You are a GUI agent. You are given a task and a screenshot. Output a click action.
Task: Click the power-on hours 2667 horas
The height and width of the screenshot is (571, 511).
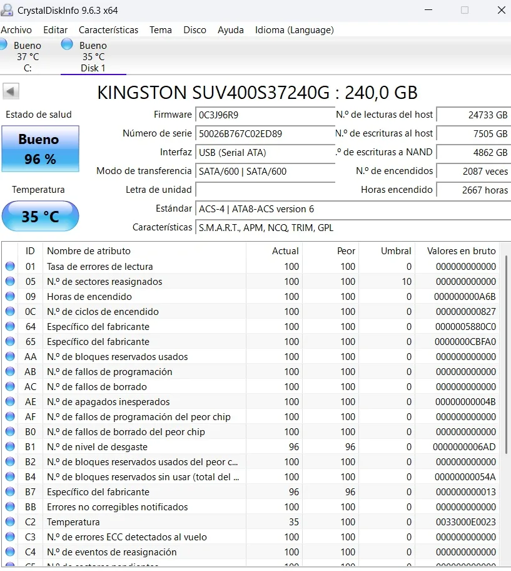tap(473, 190)
